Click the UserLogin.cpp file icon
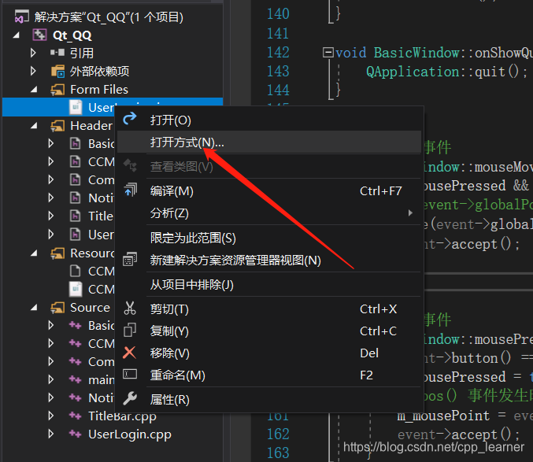This screenshot has width=533, height=462. point(75,434)
